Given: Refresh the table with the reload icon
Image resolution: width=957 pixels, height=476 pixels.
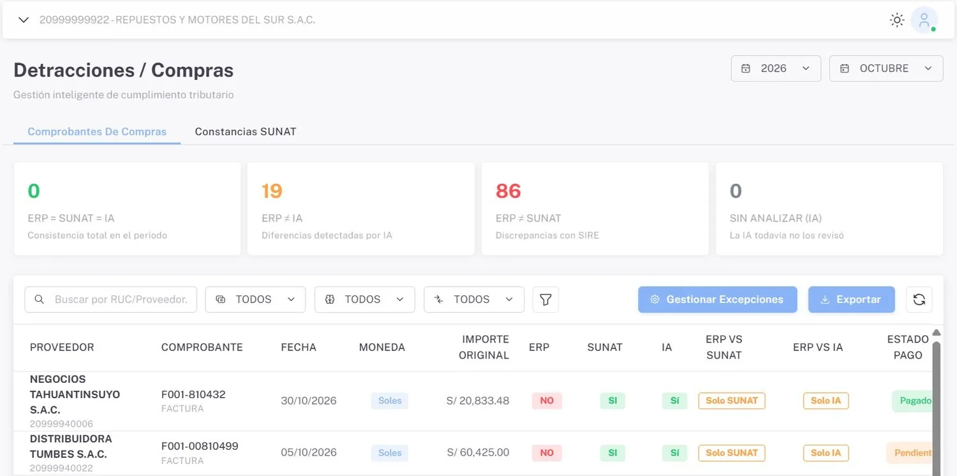Looking at the screenshot, I should 919,299.
